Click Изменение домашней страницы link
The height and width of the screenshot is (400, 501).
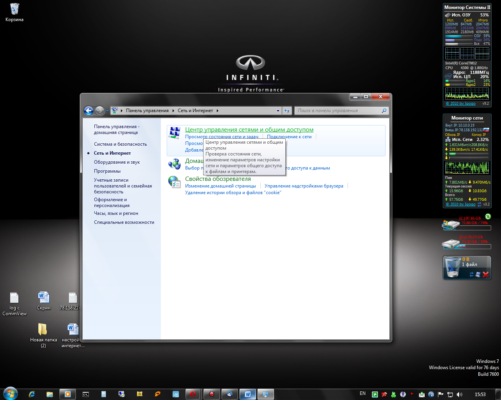point(220,186)
